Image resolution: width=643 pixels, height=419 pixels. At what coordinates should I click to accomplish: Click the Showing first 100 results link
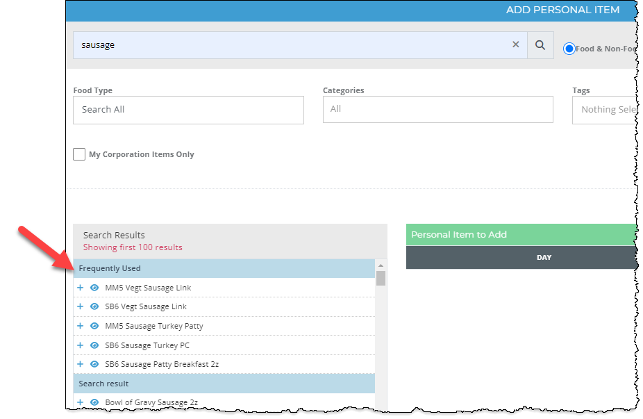(x=133, y=247)
